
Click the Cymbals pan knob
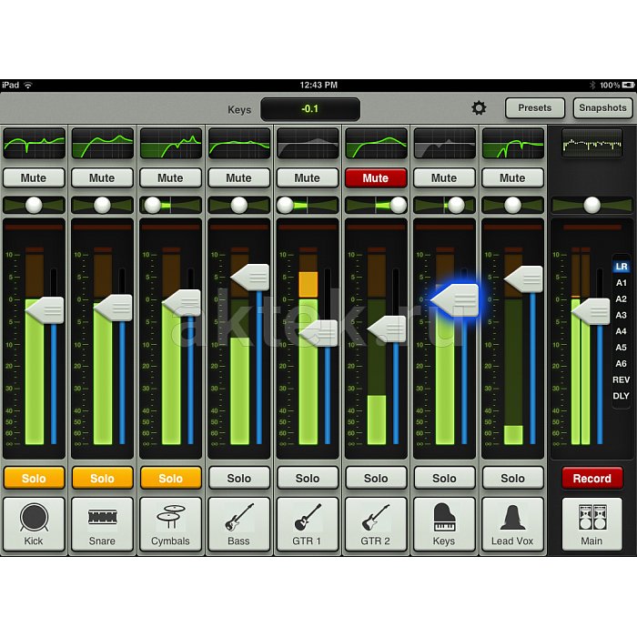153,205
